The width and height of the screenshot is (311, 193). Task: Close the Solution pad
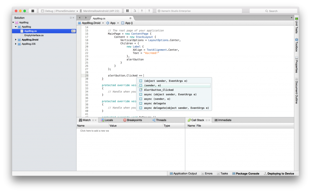pyautogui.click(x=73, y=18)
